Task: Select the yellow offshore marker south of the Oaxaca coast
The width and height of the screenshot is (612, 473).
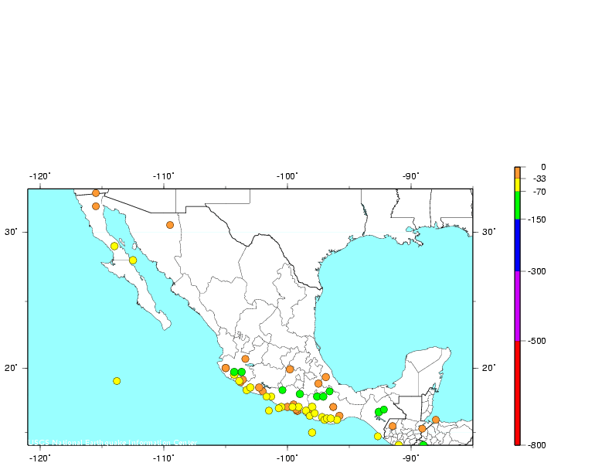Action: (x=312, y=433)
